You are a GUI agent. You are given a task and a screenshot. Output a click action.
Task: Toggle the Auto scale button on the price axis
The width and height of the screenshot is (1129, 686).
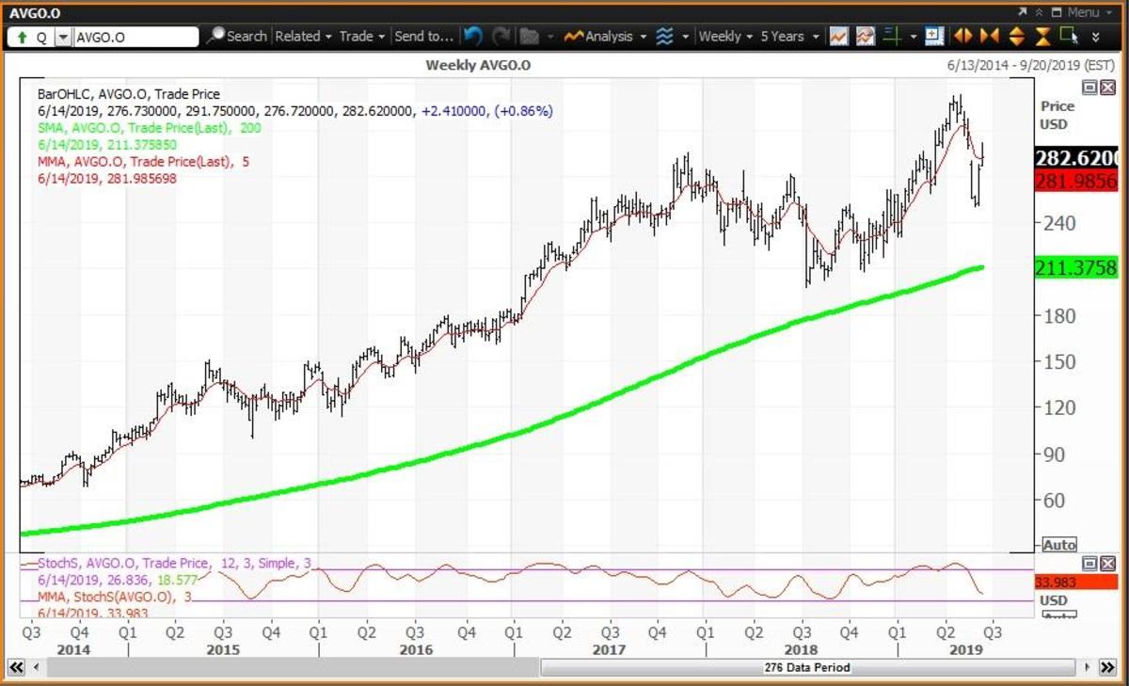pyautogui.click(x=1058, y=545)
